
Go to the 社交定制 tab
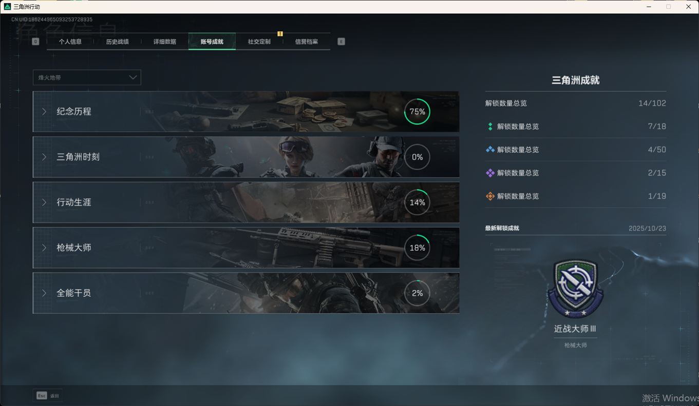click(259, 42)
